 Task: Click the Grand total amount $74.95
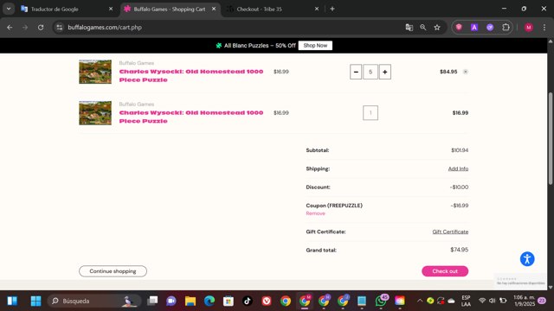pos(459,250)
